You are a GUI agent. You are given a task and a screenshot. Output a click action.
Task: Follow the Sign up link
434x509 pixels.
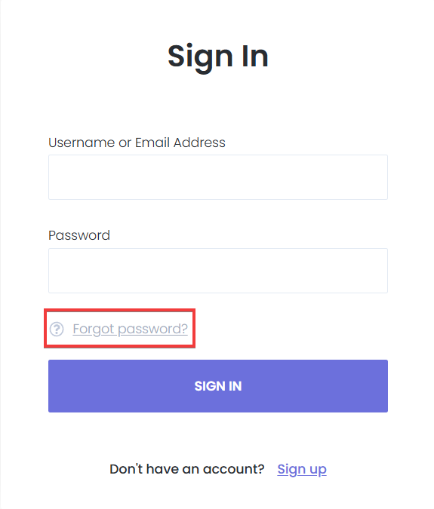pos(302,469)
